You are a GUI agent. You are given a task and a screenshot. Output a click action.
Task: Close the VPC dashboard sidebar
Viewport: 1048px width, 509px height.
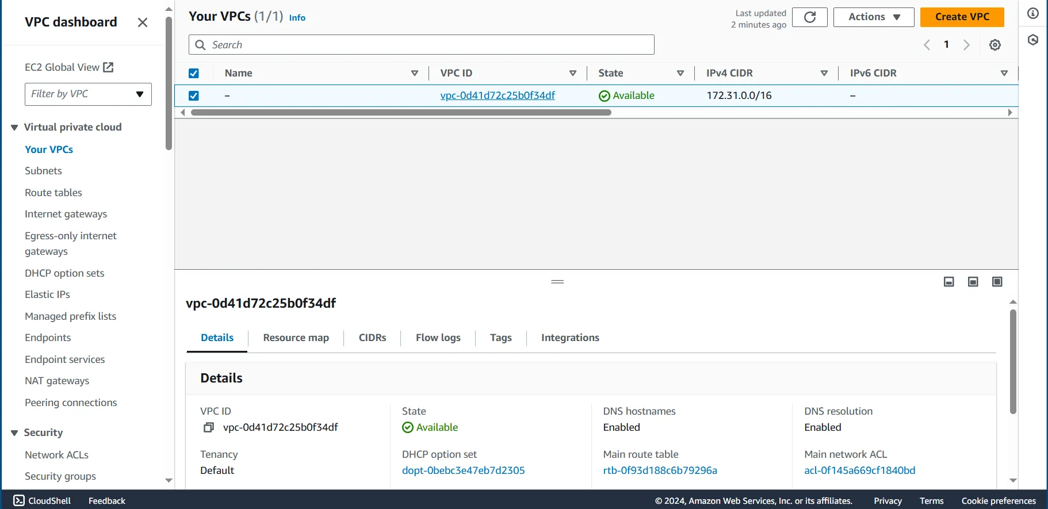[143, 22]
